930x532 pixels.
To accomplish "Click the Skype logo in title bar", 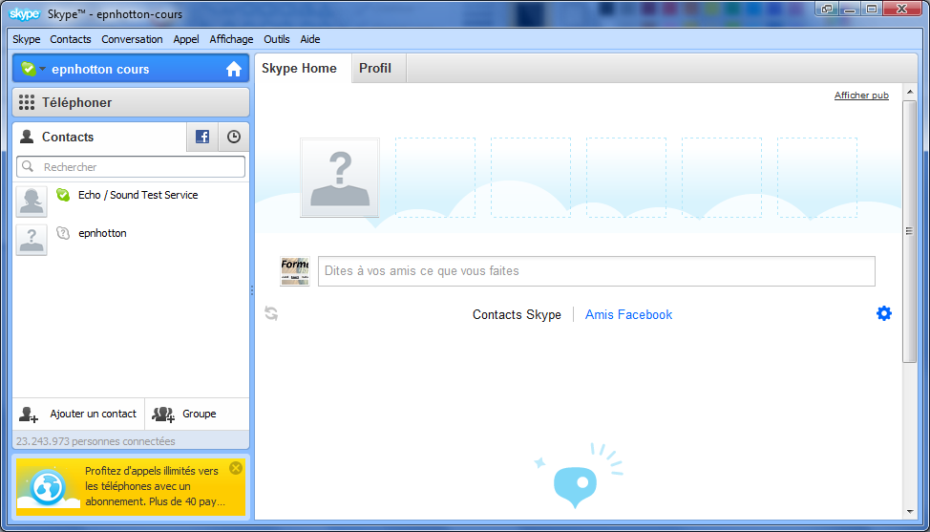I will (24, 13).
